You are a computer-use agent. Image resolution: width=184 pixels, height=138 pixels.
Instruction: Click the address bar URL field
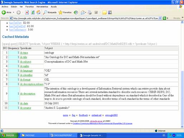[86, 18]
